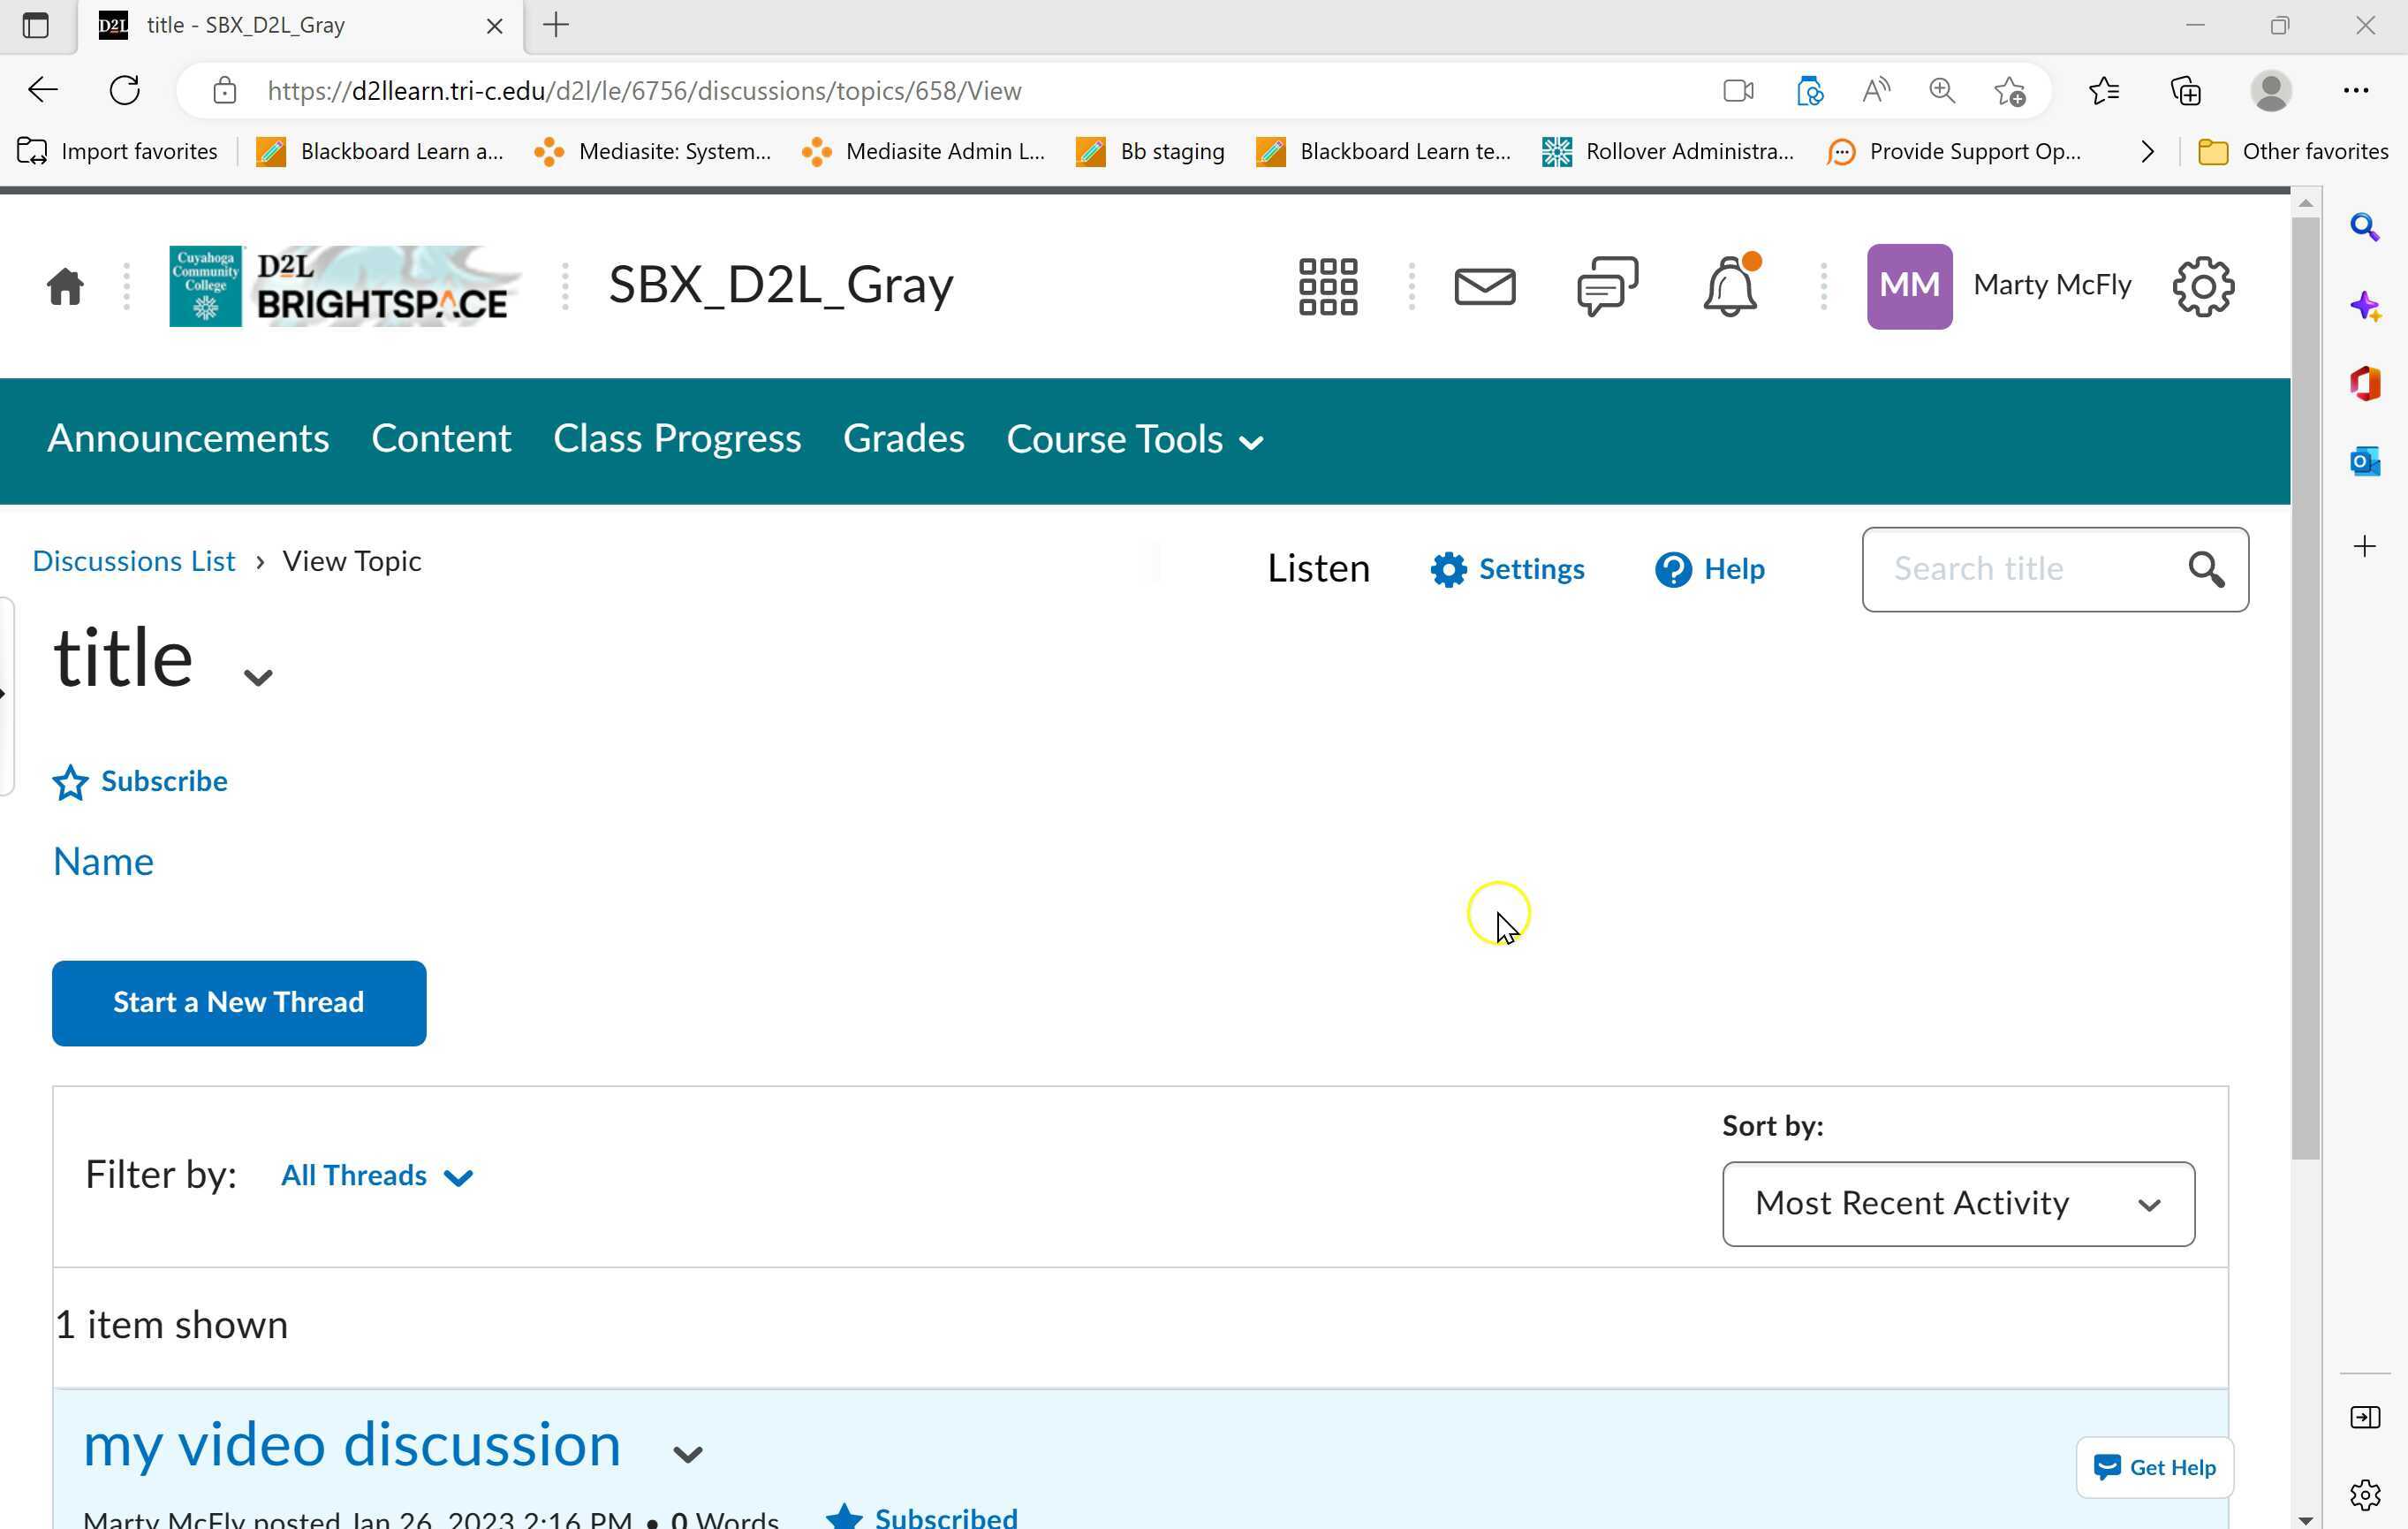Click Start a New Thread
This screenshot has height=1529, width=2408.
238,1002
